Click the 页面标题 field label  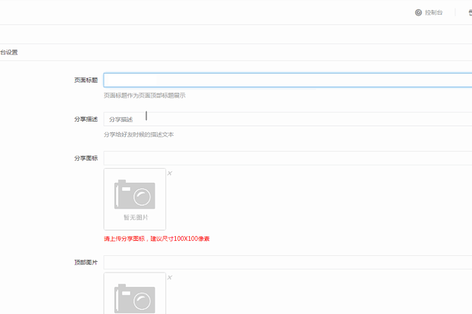click(86, 80)
